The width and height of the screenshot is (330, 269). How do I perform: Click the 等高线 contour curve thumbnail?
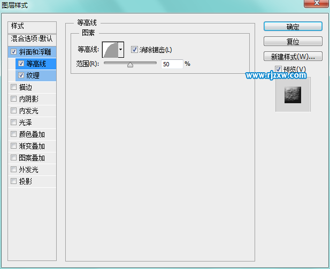pos(110,50)
